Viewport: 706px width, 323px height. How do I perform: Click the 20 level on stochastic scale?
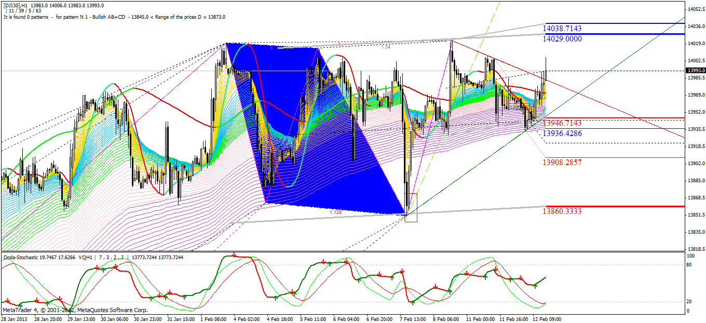point(690,301)
